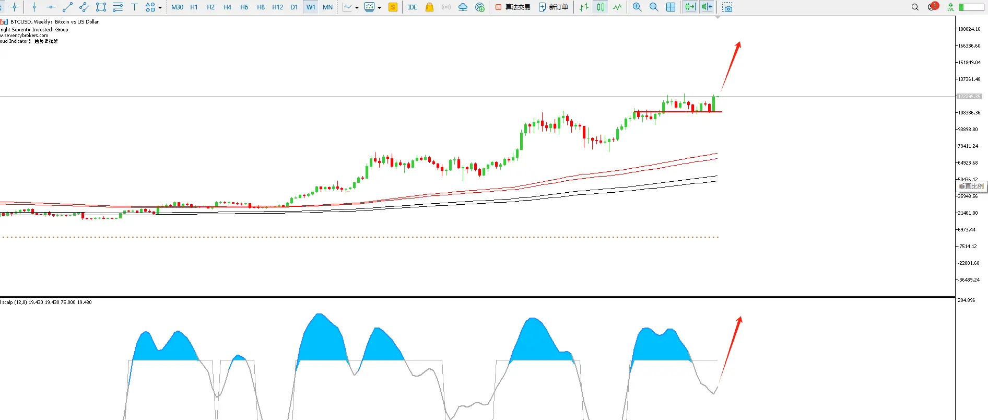Click the LVL depth icon

[951, 7]
